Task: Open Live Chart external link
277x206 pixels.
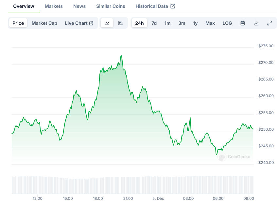Action: coord(79,23)
